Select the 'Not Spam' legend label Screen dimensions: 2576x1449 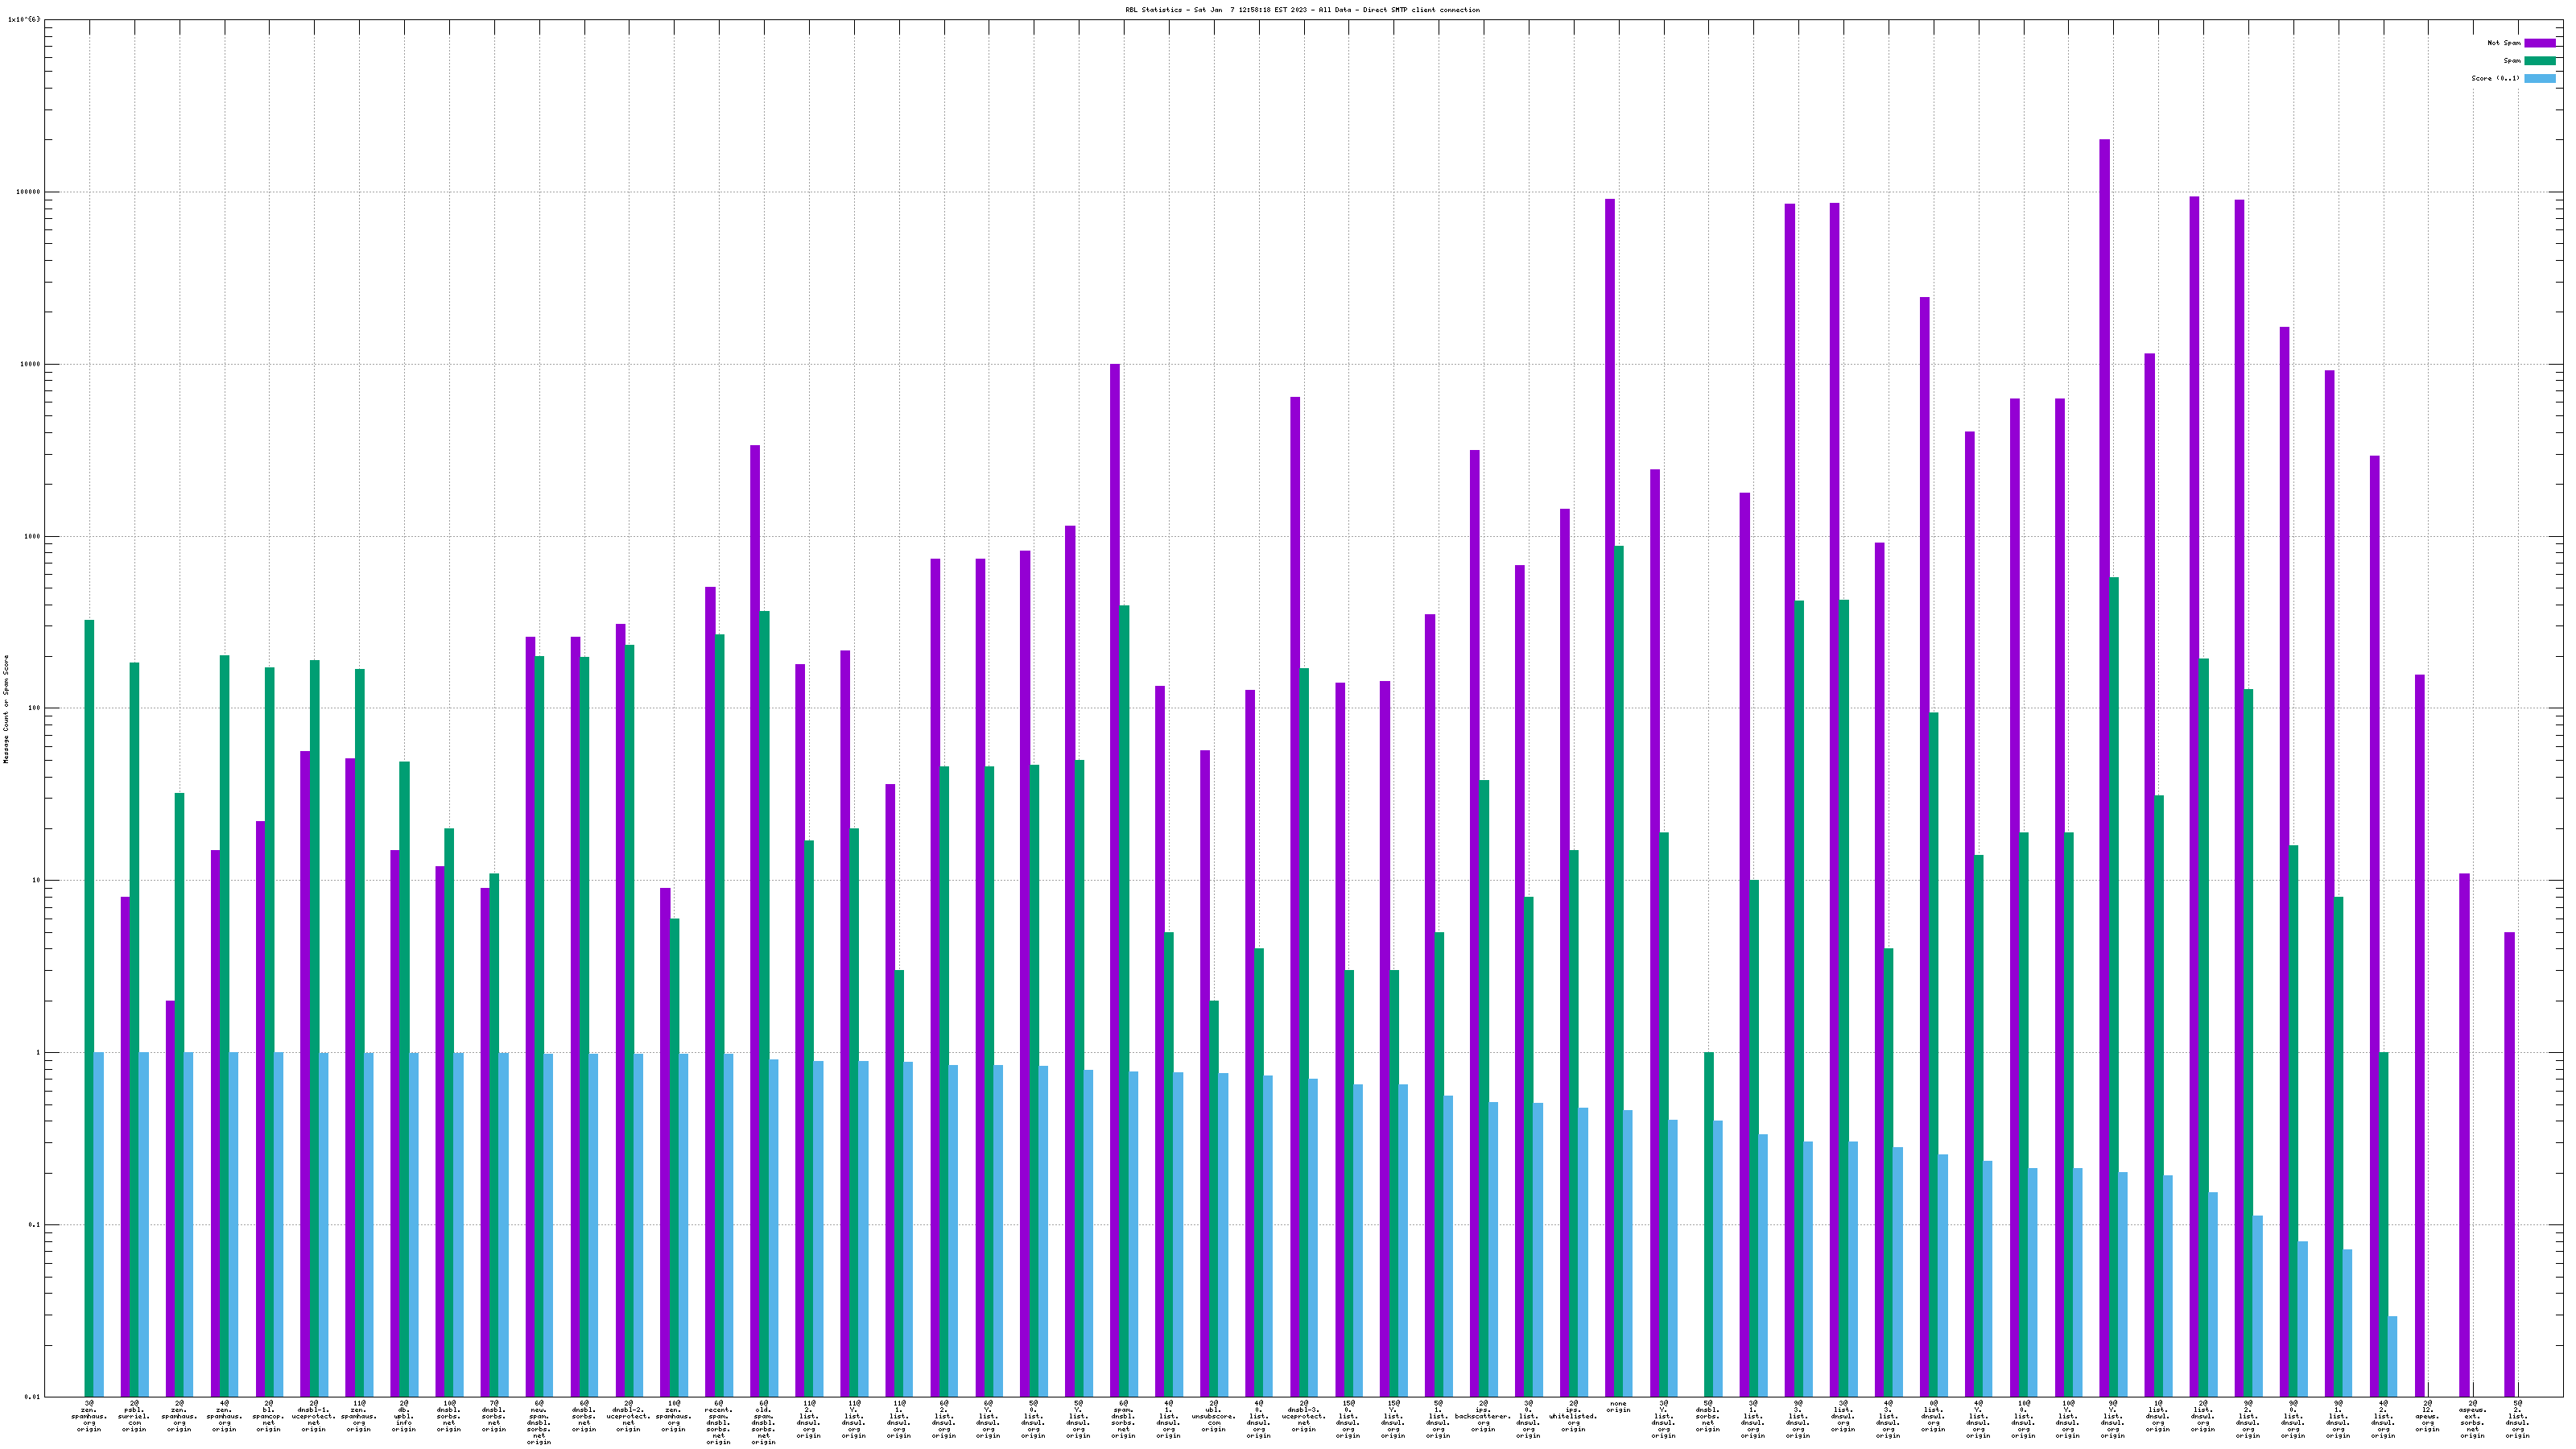click(2504, 43)
